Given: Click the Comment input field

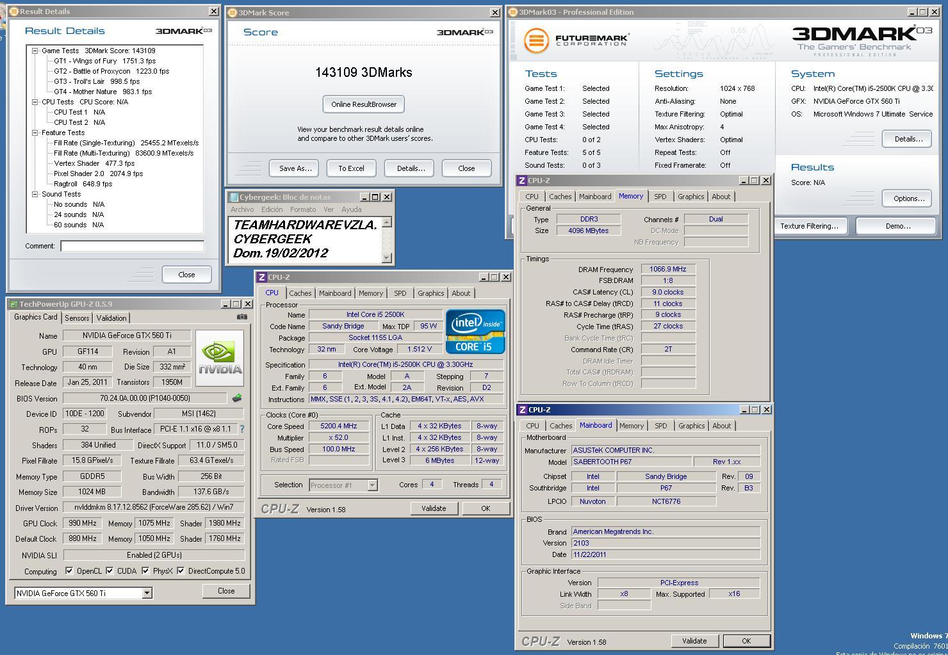Looking at the screenshot, I should click(x=133, y=246).
